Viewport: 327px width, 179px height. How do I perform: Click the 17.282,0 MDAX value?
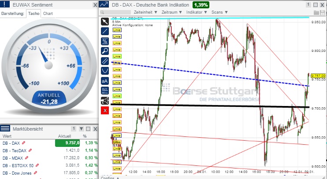(71, 158)
